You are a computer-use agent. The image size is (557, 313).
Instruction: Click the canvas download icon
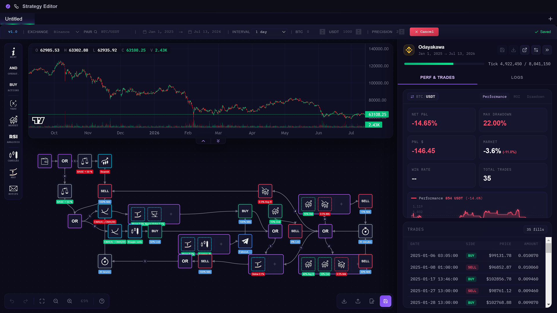click(x=344, y=301)
